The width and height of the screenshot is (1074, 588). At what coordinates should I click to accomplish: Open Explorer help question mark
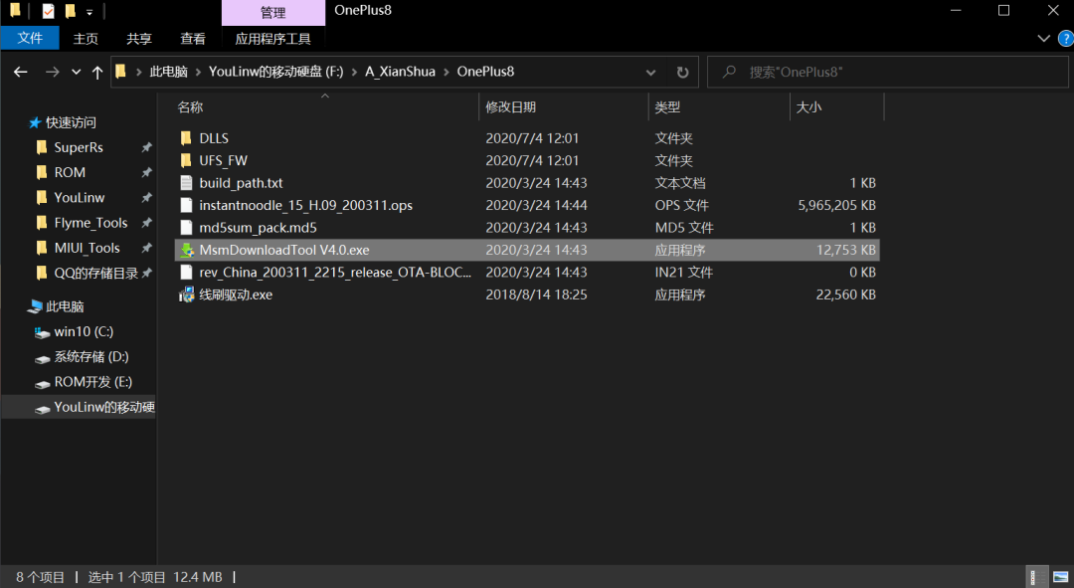pyautogui.click(x=1066, y=39)
